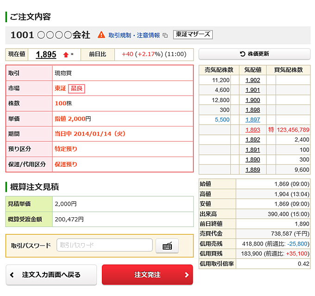This screenshot has height=296, width=315.
Task: Click the 指値 2,000円 price value
Action: 73,119
